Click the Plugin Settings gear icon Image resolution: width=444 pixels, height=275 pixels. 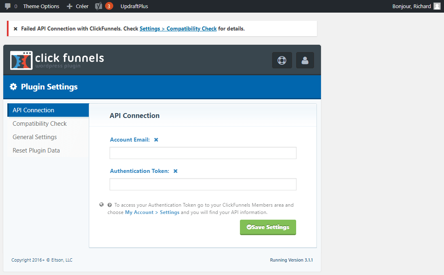(x=13, y=87)
